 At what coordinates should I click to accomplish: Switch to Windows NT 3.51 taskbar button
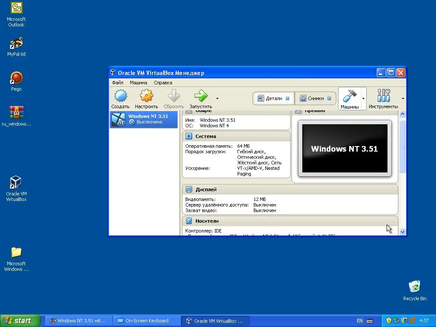pyautogui.click(x=79, y=321)
